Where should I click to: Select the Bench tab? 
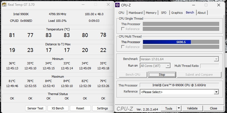[190, 12]
